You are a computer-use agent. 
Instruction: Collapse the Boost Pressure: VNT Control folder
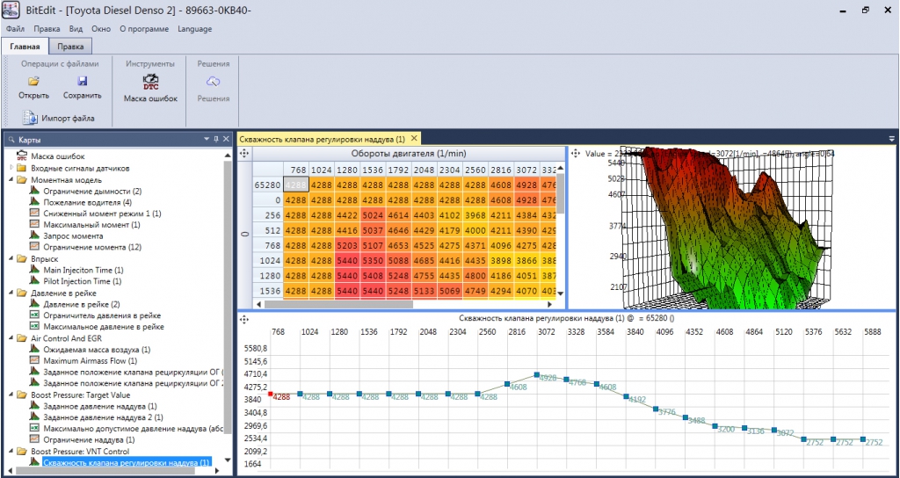click(x=11, y=452)
